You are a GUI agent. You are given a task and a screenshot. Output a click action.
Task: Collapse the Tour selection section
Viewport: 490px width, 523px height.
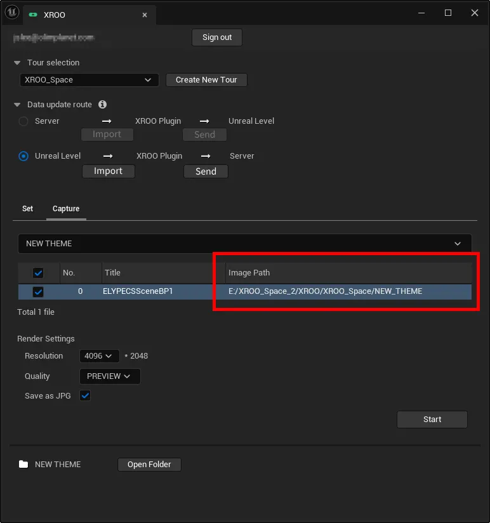point(17,63)
